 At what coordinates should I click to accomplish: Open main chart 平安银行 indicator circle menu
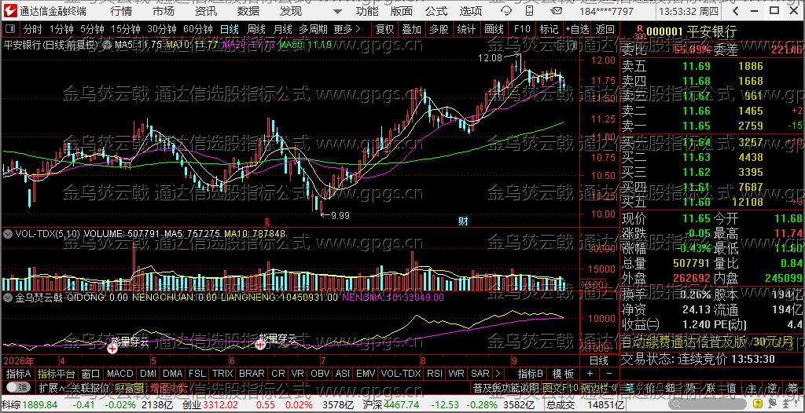point(106,45)
